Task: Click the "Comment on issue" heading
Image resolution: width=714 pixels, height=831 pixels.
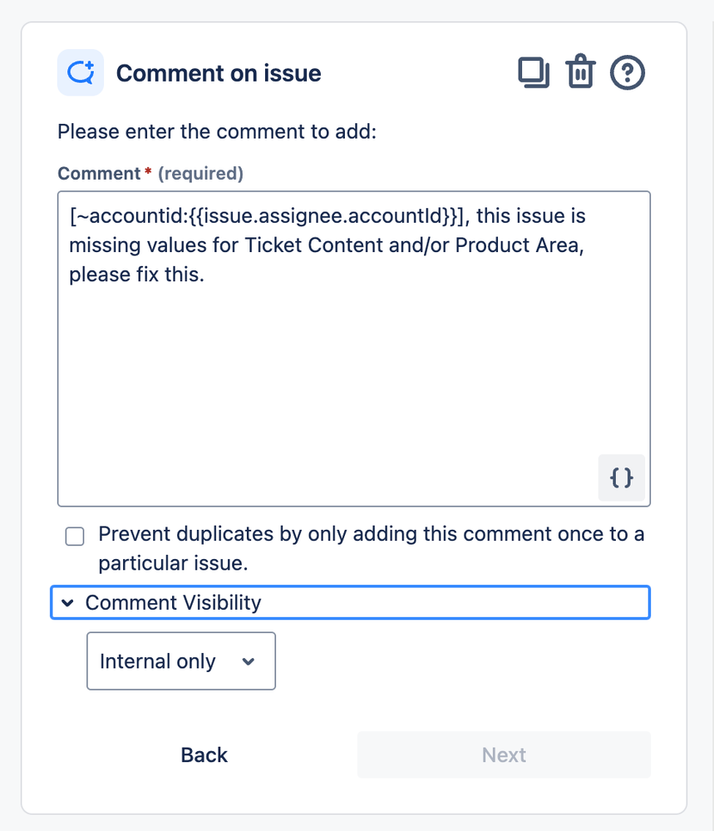Action: click(219, 73)
